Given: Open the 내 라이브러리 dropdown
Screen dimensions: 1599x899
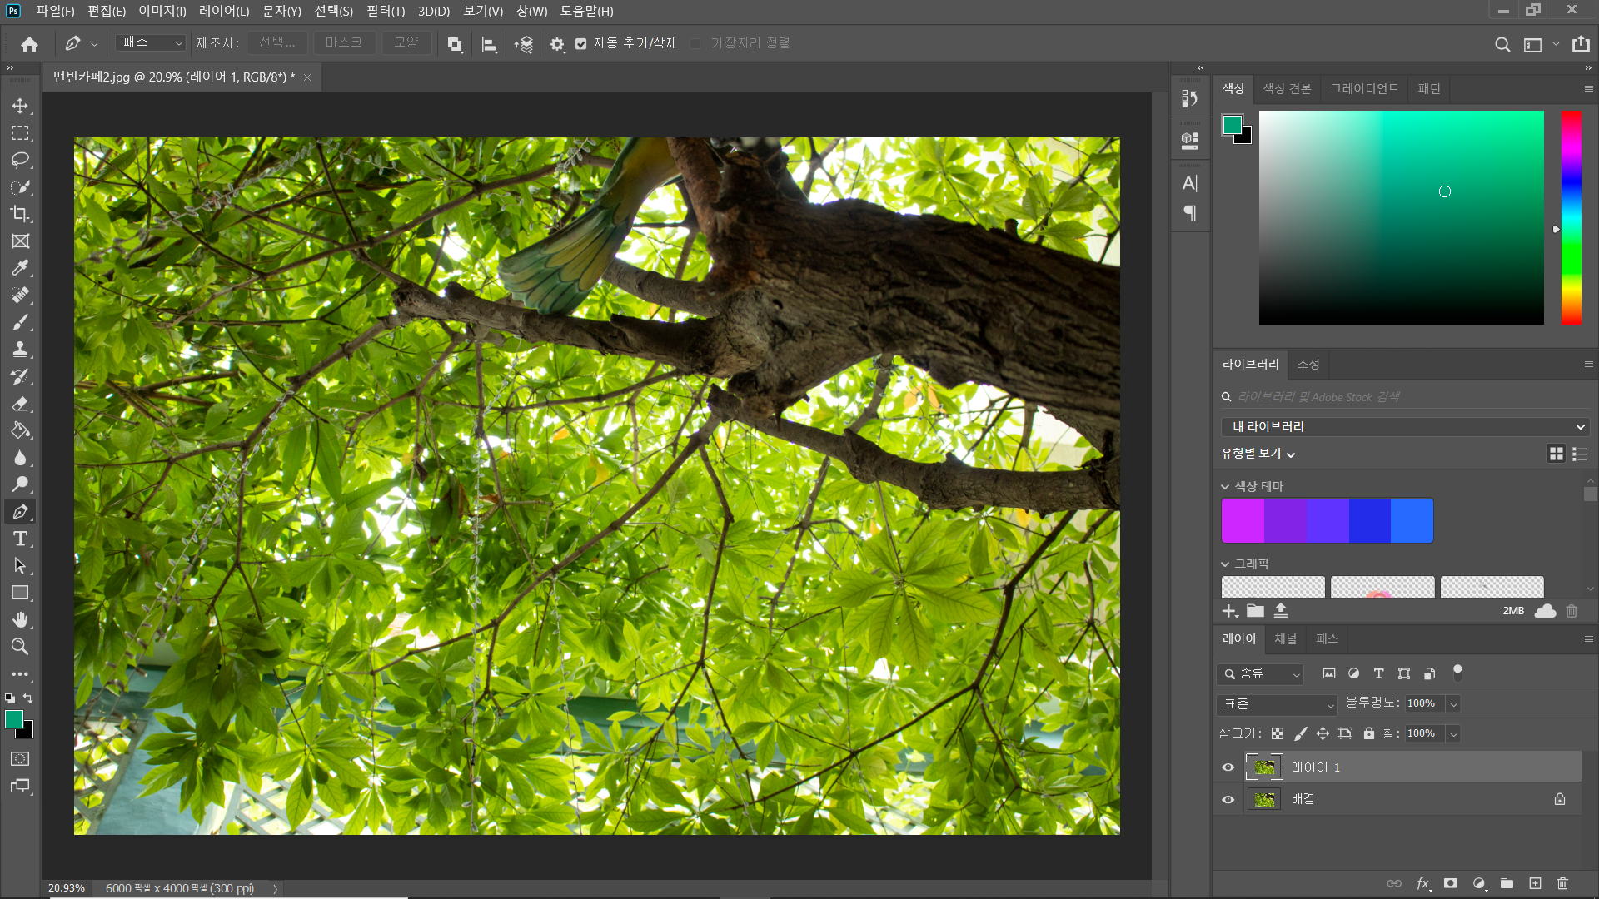Looking at the screenshot, I should [x=1404, y=427].
